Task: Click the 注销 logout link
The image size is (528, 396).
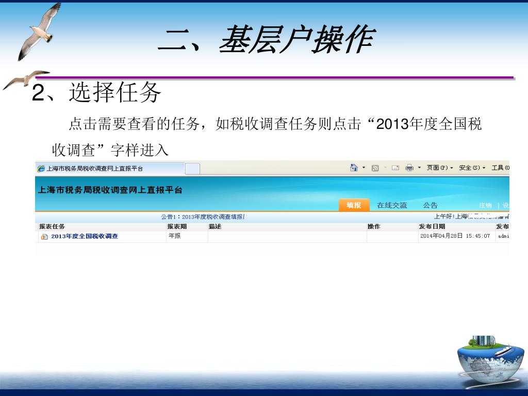Action: tap(485, 205)
